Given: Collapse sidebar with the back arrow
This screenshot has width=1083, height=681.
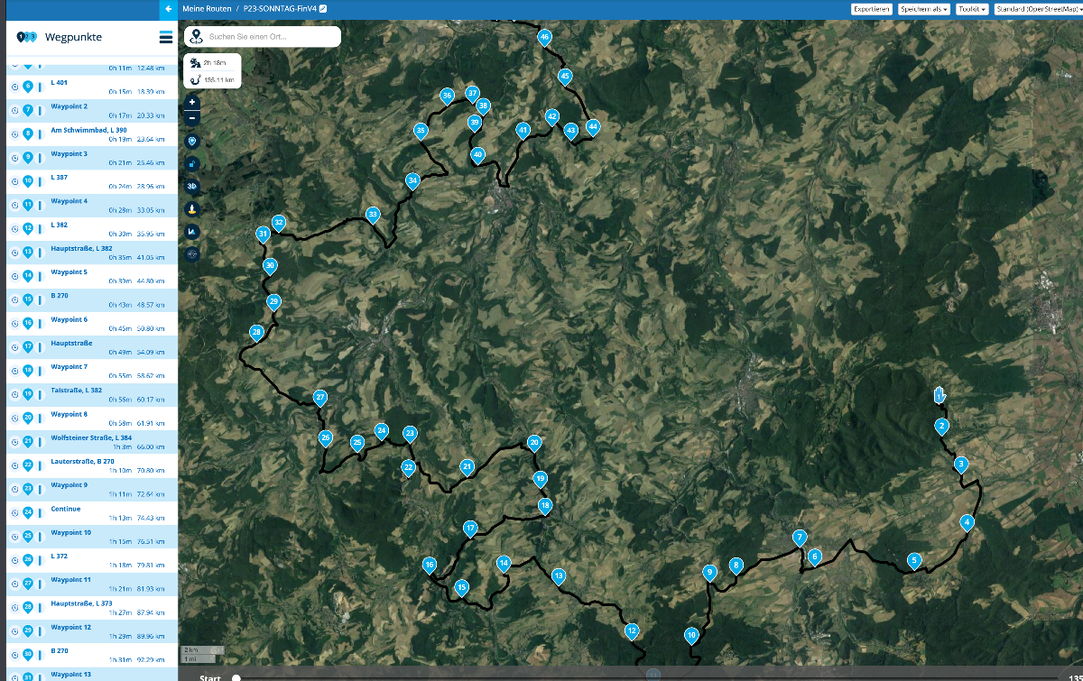Looking at the screenshot, I should (168, 9).
